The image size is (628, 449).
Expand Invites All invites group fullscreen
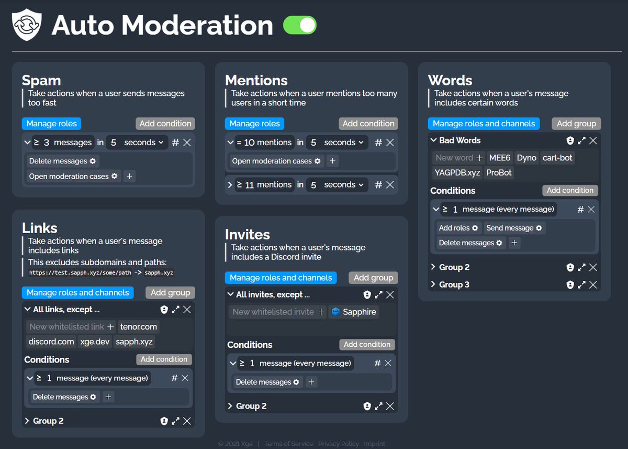pyautogui.click(x=378, y=295)
